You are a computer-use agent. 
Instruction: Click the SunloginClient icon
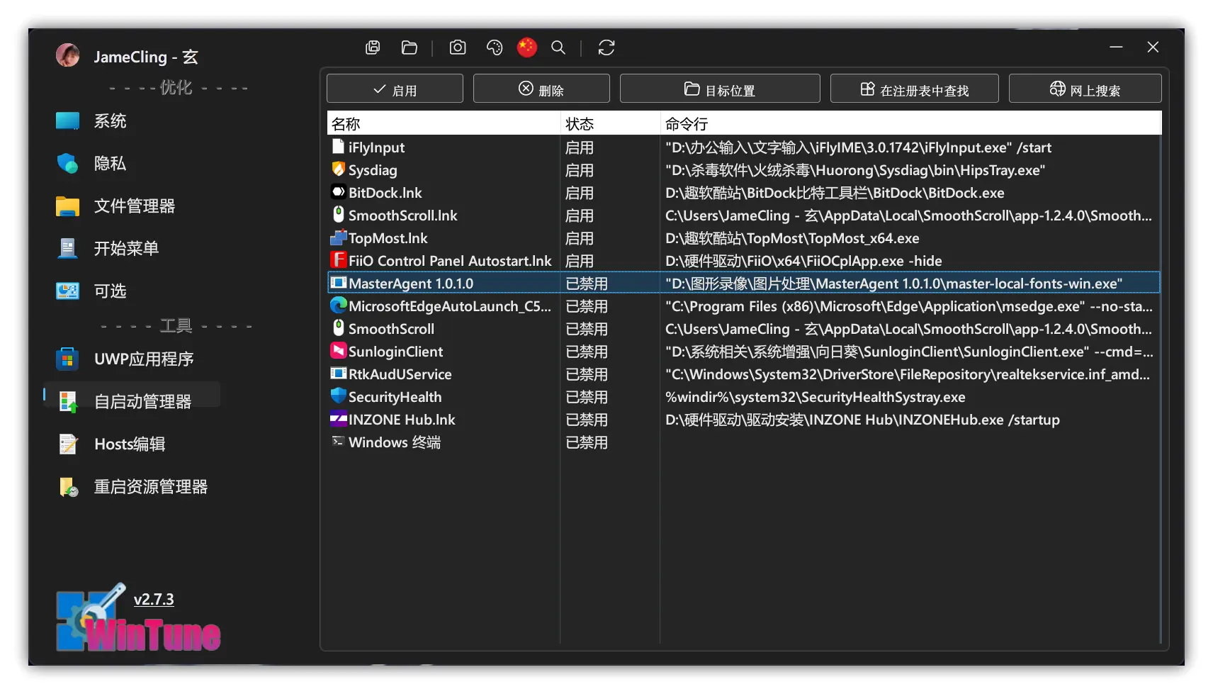pyautogui.click(x=339, y=351)
